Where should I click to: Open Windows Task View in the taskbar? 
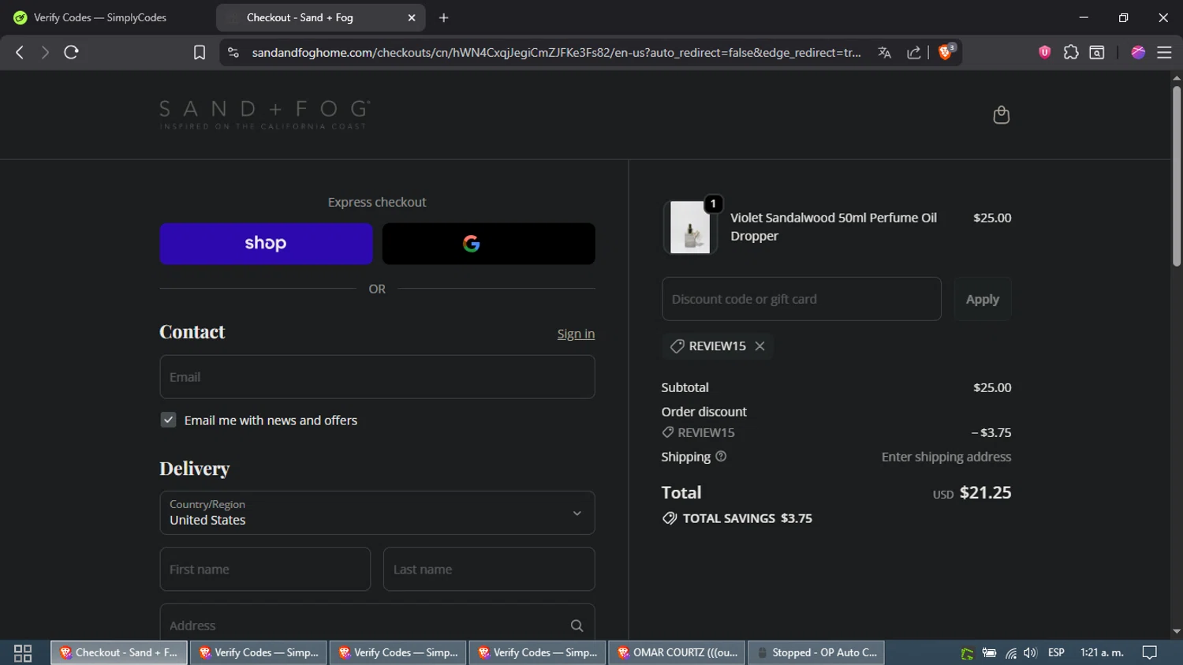[23, 652]
